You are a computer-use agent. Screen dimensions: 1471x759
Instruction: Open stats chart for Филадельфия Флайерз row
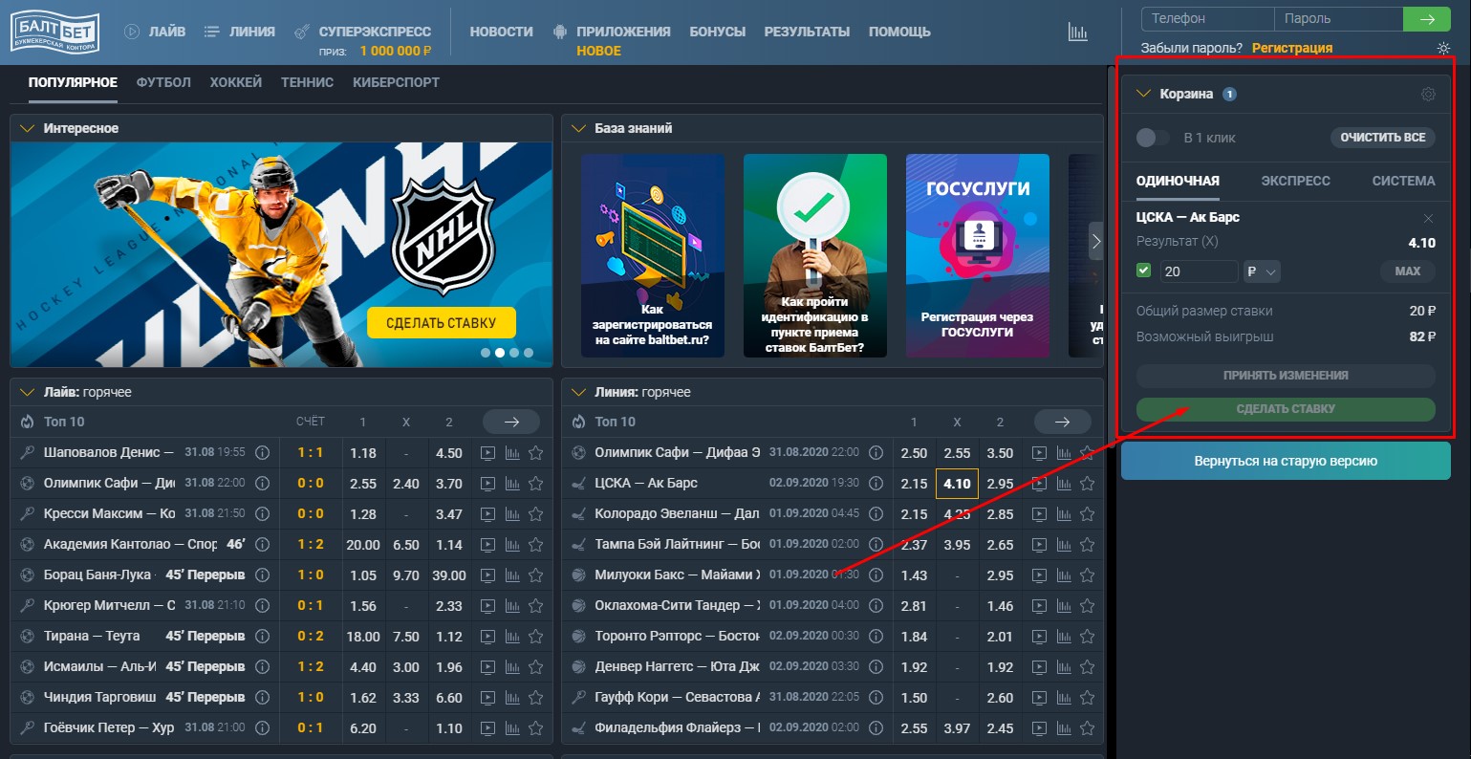coord(1063,728)
